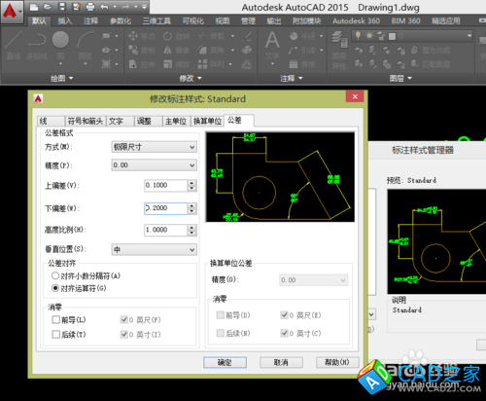Image resolution: width=486 pixels, height=401 pixels.
Task: Choose the 缩放 Scale tool
Action: pos(176,64)
